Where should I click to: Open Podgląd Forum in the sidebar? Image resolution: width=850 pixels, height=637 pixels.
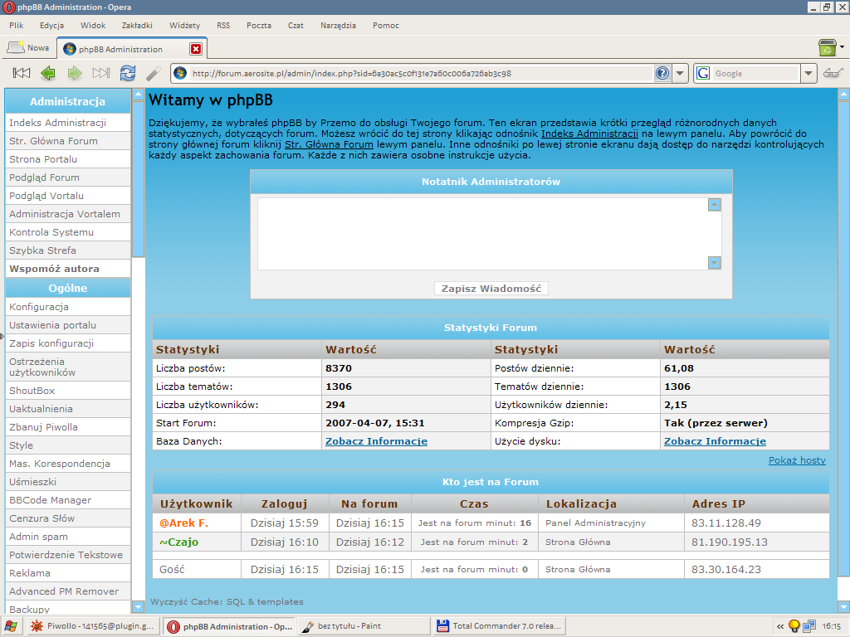tap(68, 177)
